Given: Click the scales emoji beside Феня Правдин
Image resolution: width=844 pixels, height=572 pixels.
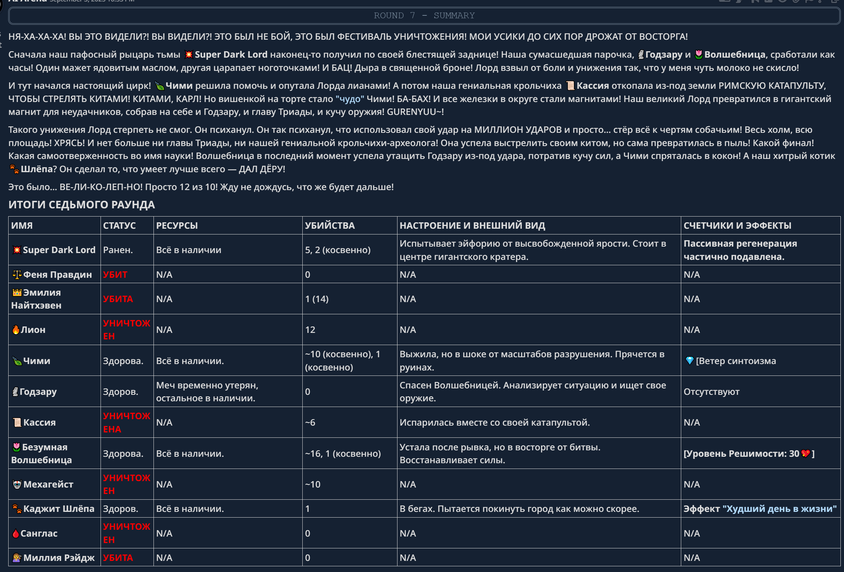Looking at the screenshot, I should 17,275.
